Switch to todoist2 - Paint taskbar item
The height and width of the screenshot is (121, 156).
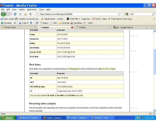tap(102, 118)
